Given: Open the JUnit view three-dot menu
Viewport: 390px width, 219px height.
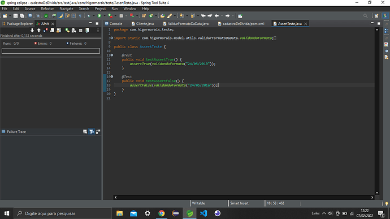Looking at the screenshot, I should [x=98, y=31].
